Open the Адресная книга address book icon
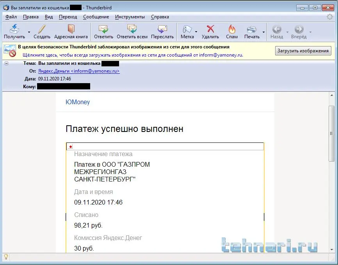The image size is (338, 265). point(71,29)
